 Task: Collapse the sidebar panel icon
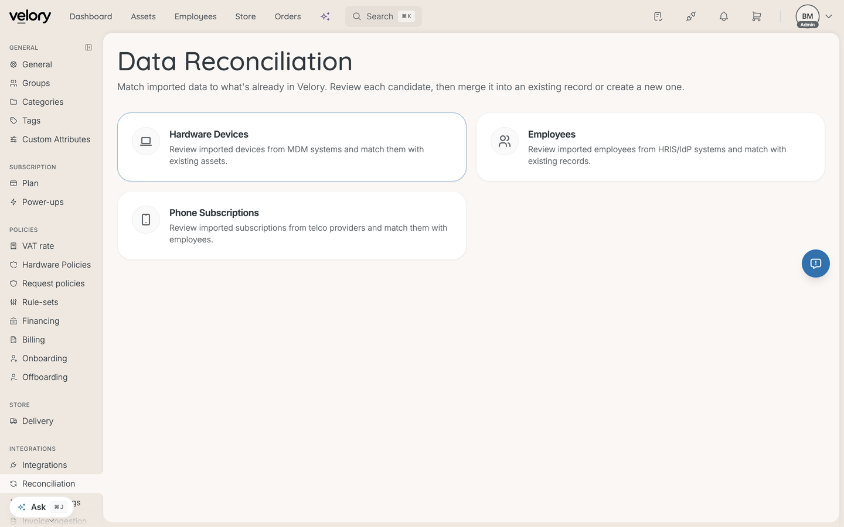coord(89,47)
